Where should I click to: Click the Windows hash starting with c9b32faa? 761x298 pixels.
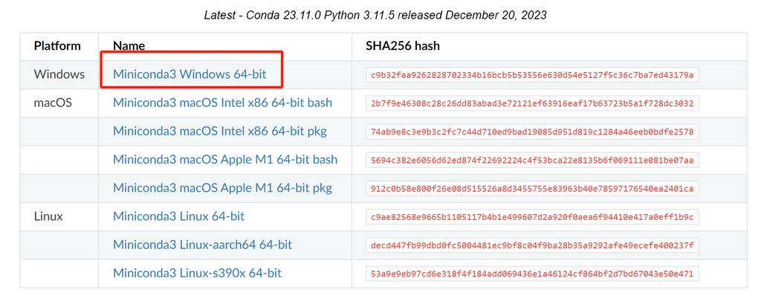pos(532,75)
